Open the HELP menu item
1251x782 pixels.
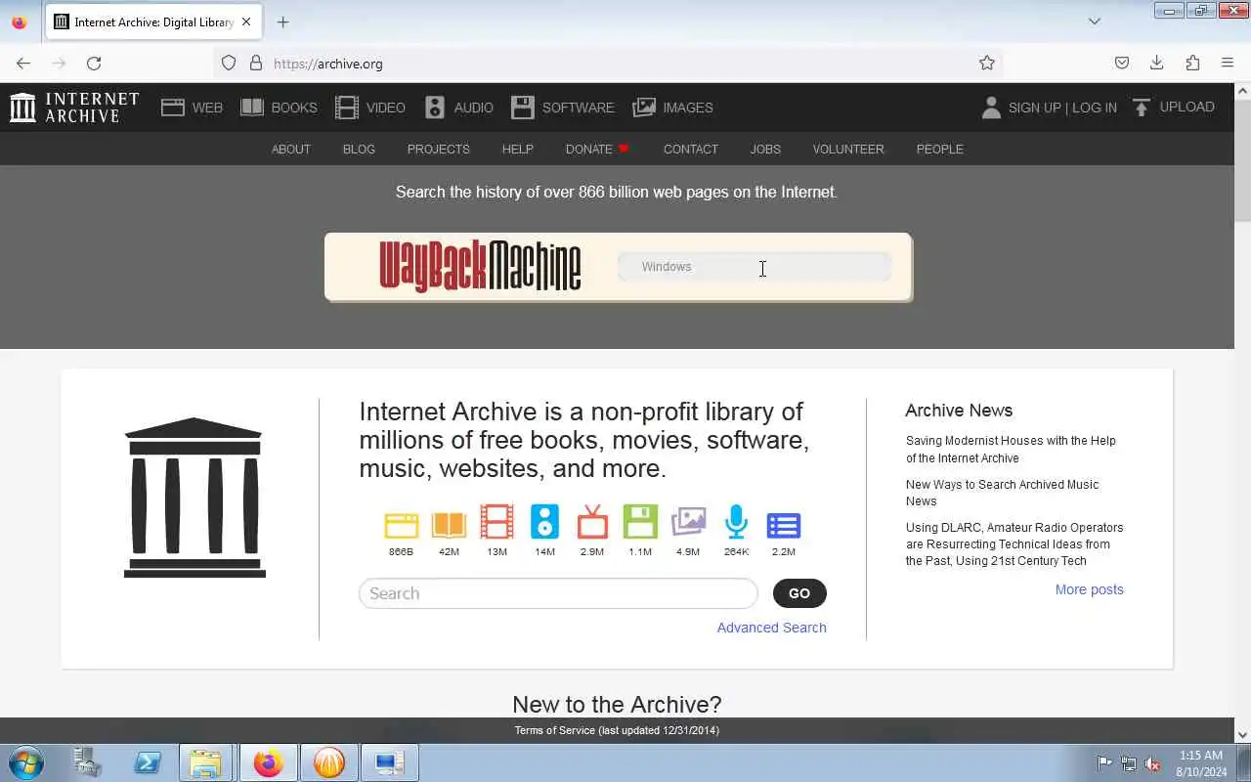point(518,150)
